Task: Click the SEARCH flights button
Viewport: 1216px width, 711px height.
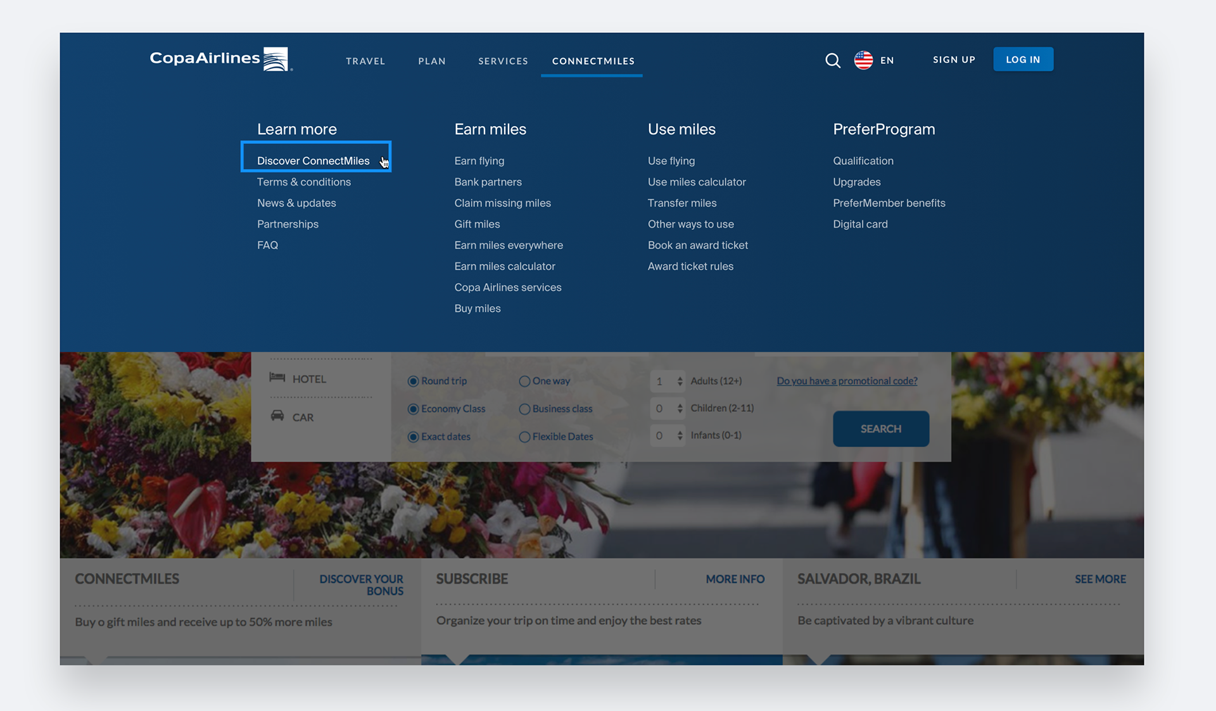Action: pos(880,429)
